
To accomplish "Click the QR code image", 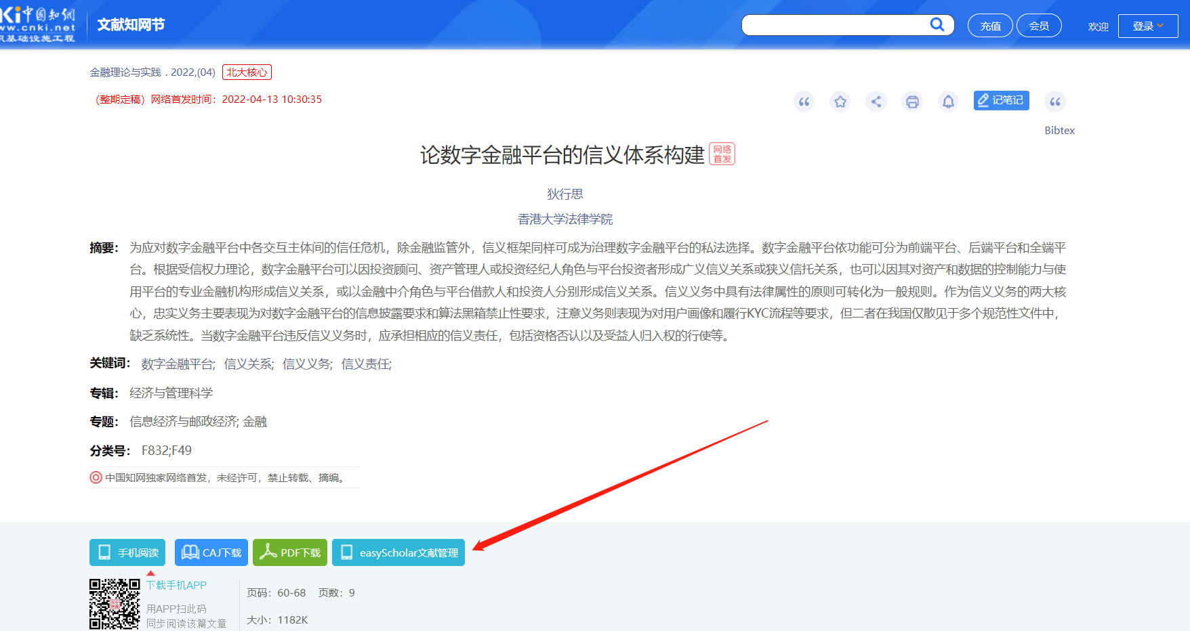I will point(115,604).
